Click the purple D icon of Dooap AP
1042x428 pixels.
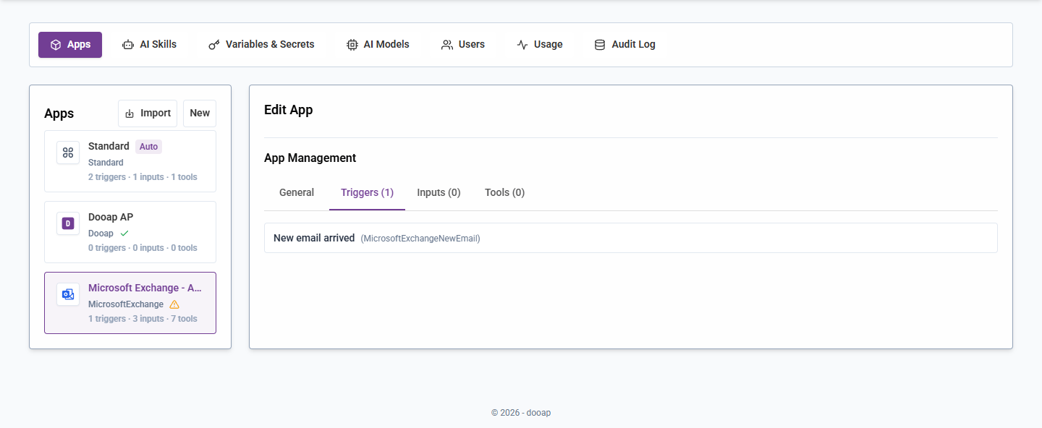(x=68, y=223)
